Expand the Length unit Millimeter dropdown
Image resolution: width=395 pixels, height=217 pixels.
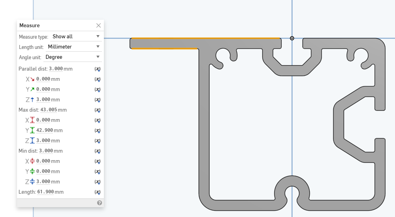coord(73,47)
